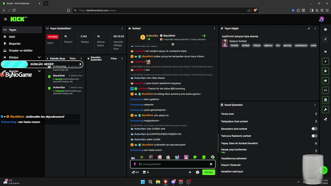Click the bookmark icon in address bar
The image size is (331, 186).
click(x=68, y=10)
